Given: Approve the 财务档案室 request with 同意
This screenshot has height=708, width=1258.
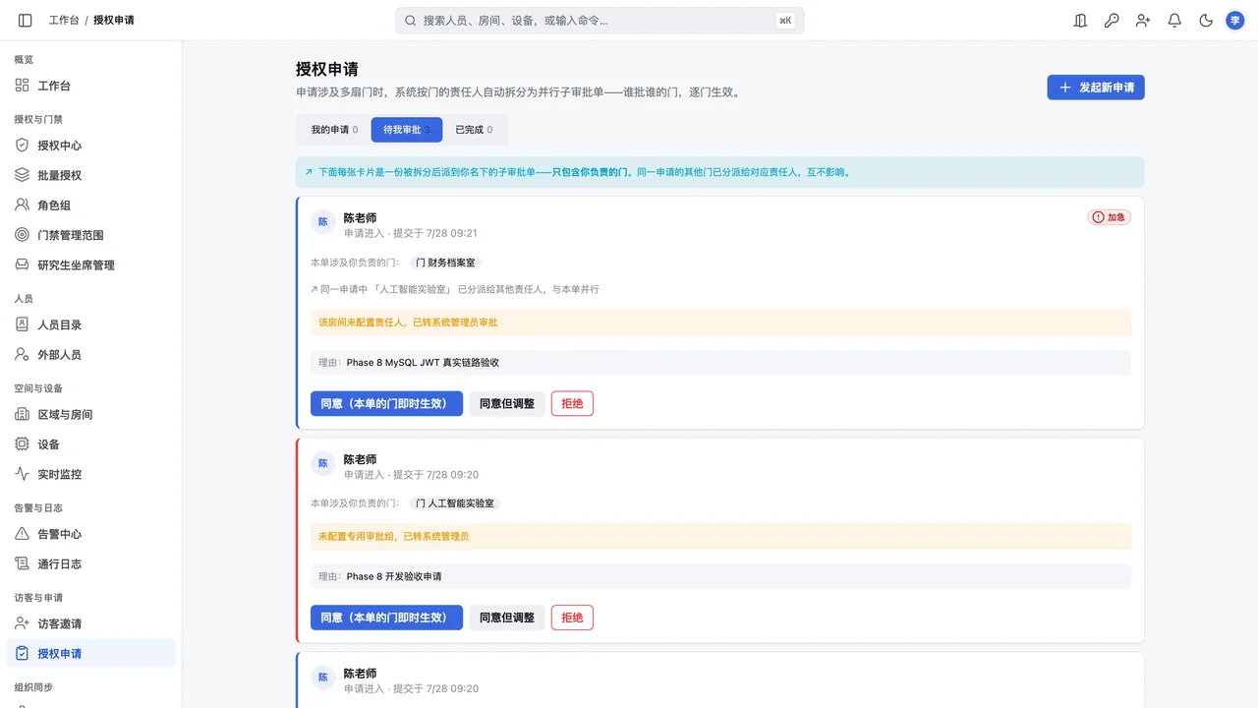Looking at the screenshot, I should coord(386,403).
